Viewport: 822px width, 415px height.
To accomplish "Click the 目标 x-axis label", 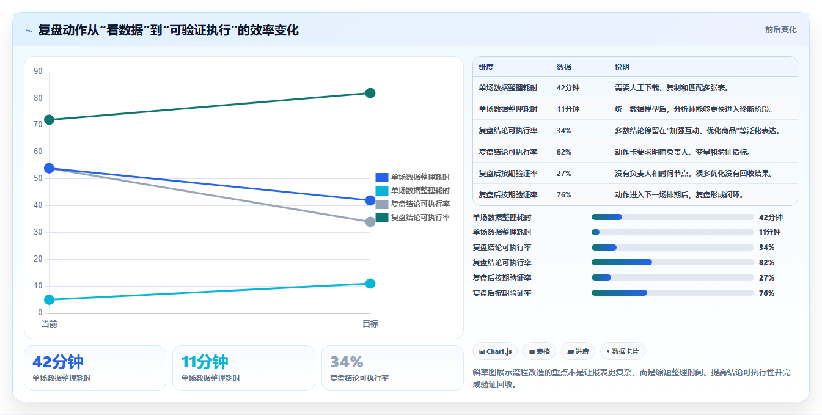I will coord(370,324).
